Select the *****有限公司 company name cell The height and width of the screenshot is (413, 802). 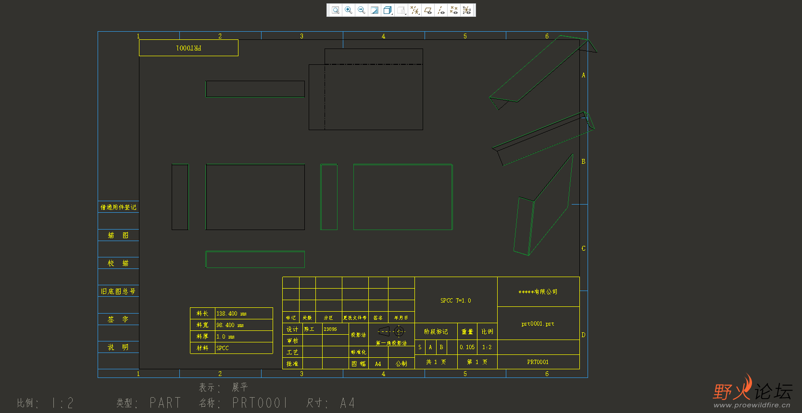click(539, 292)
